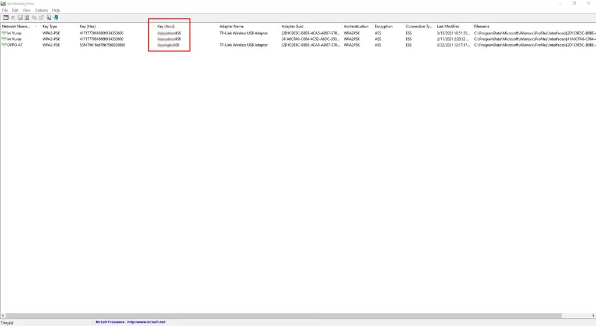Click the WirelessKeyView title bar app icon

coord(3,3)
